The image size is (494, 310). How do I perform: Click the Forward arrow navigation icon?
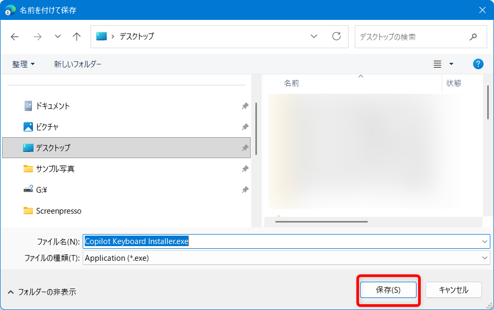point(38,37)
